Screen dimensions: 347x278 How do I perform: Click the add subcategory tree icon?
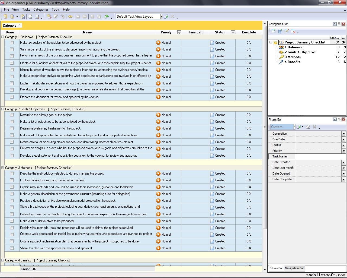280,31
